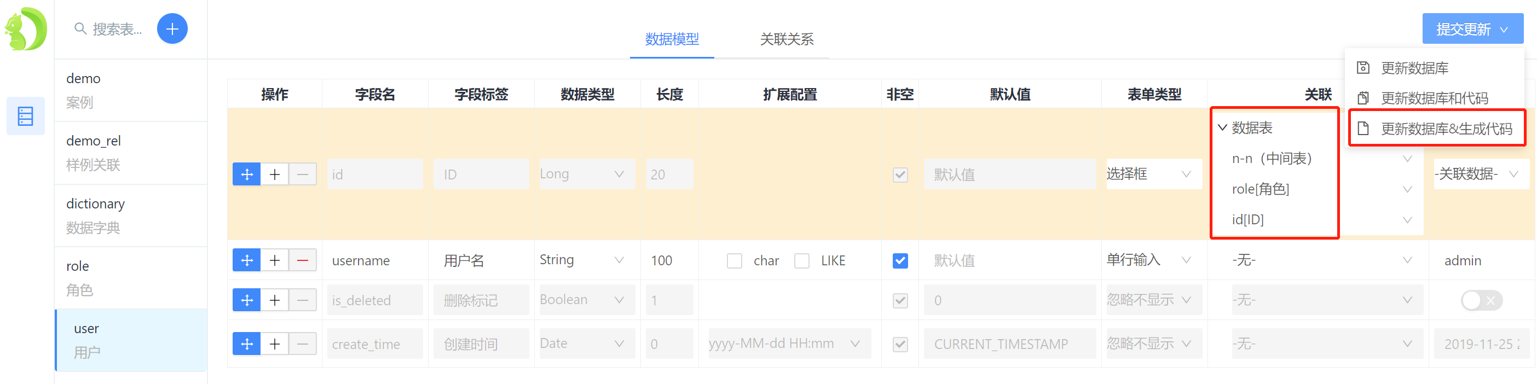The image size is (1537, 384).
Task: Open the data model sidebar icon
Action: click(26, 115)
